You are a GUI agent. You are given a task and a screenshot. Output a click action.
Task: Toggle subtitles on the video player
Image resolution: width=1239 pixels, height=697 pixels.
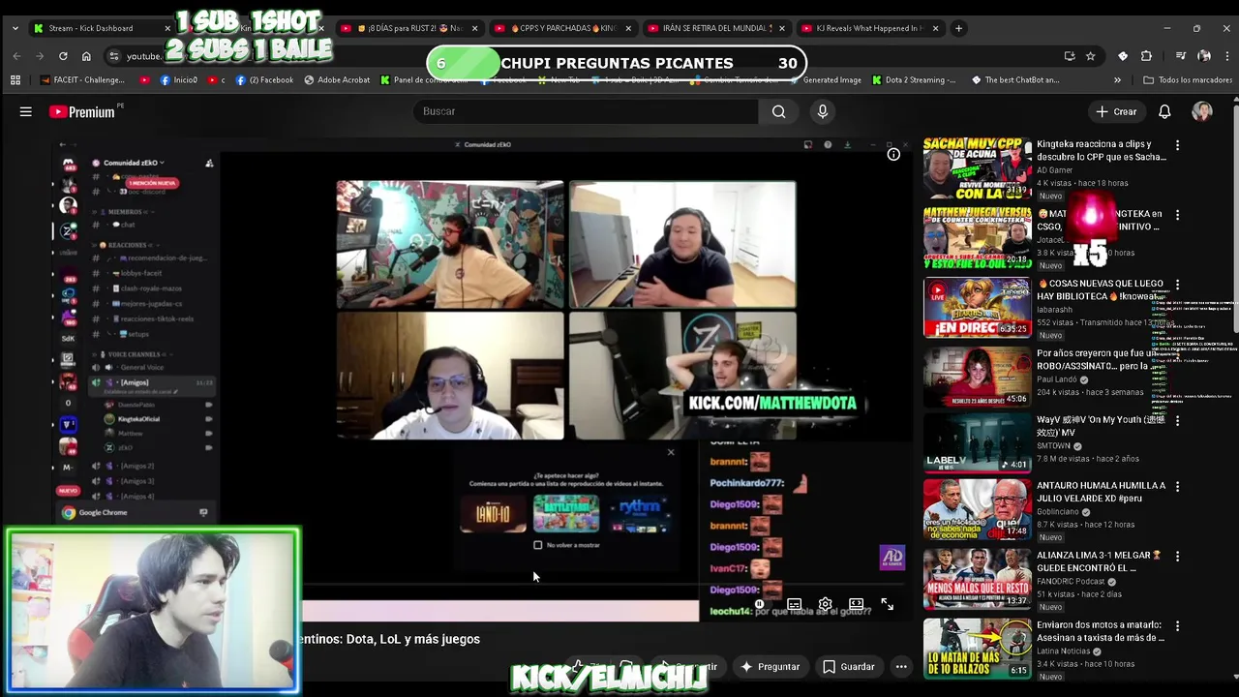pos(794,604)
